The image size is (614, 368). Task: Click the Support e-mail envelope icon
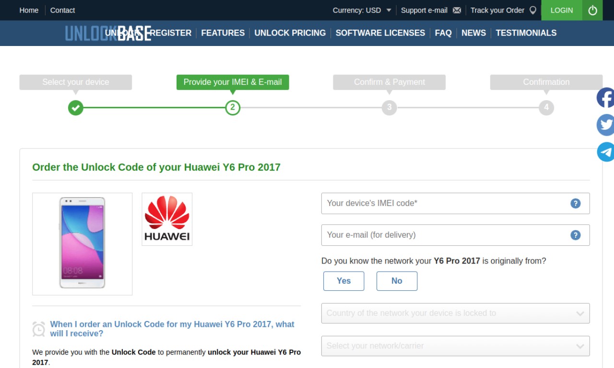click(457, 10)
